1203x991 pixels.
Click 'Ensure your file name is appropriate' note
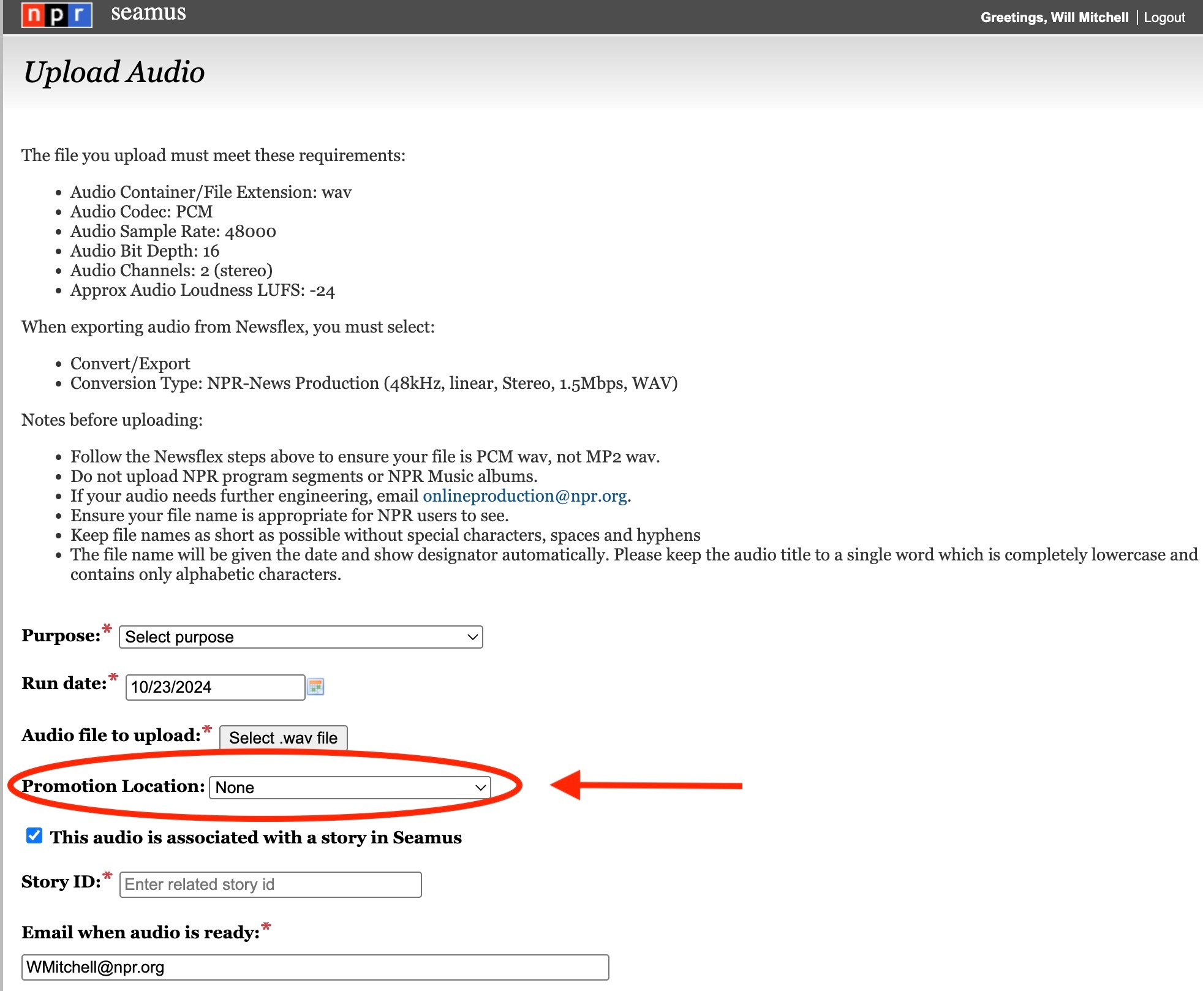(290, 516)
